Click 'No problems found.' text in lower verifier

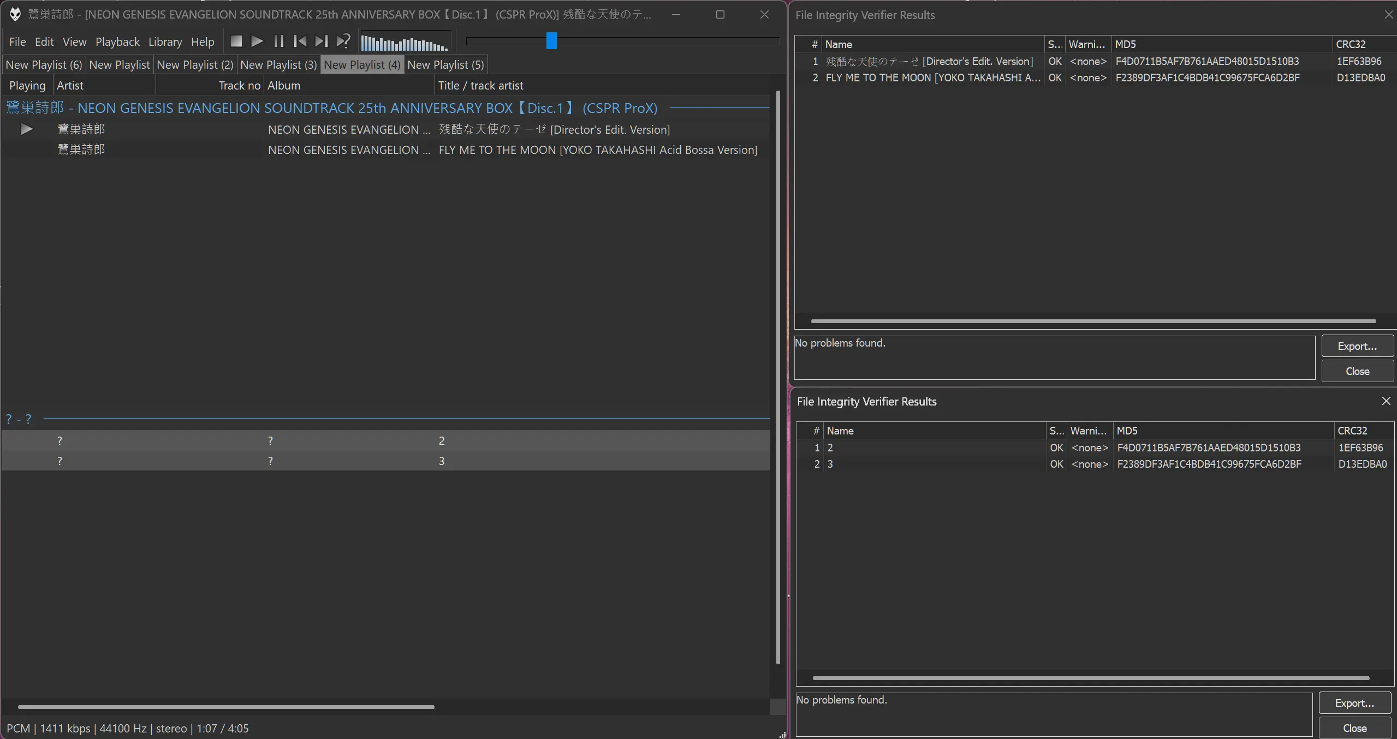(x=841, y=700)
